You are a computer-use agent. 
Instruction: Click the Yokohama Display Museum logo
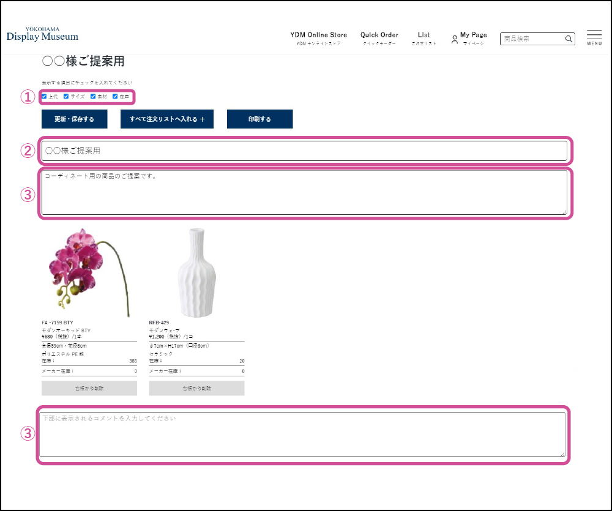(42, 34)
